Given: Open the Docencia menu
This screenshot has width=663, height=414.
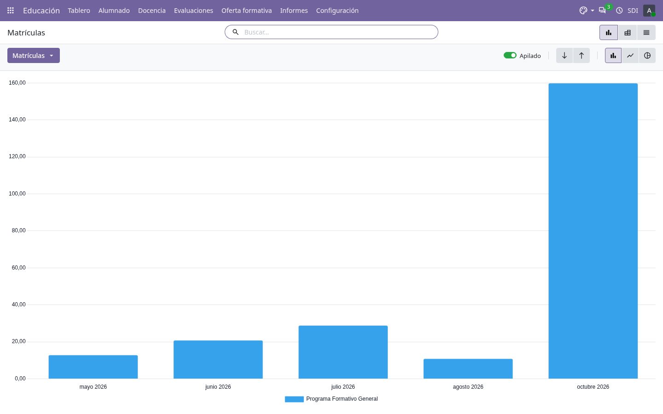Looking at the screenshot, I should coord(152,10).
